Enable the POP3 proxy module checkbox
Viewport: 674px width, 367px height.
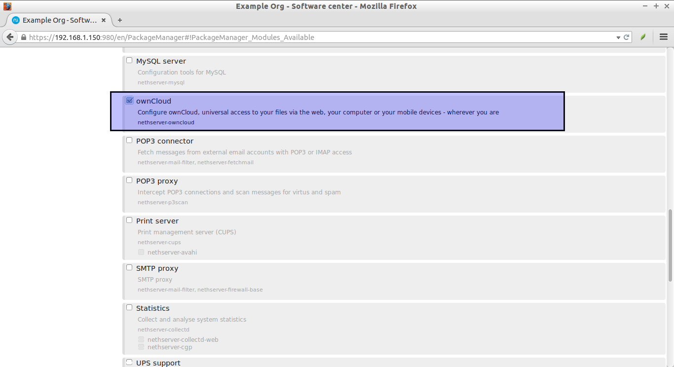(129, 181)
